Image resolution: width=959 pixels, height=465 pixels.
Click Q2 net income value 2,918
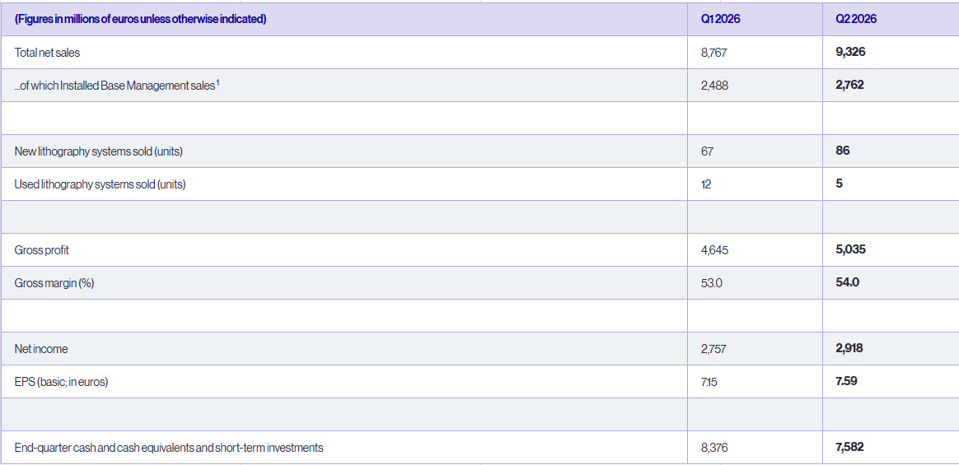pyautogui.click(x=849, y=349)
